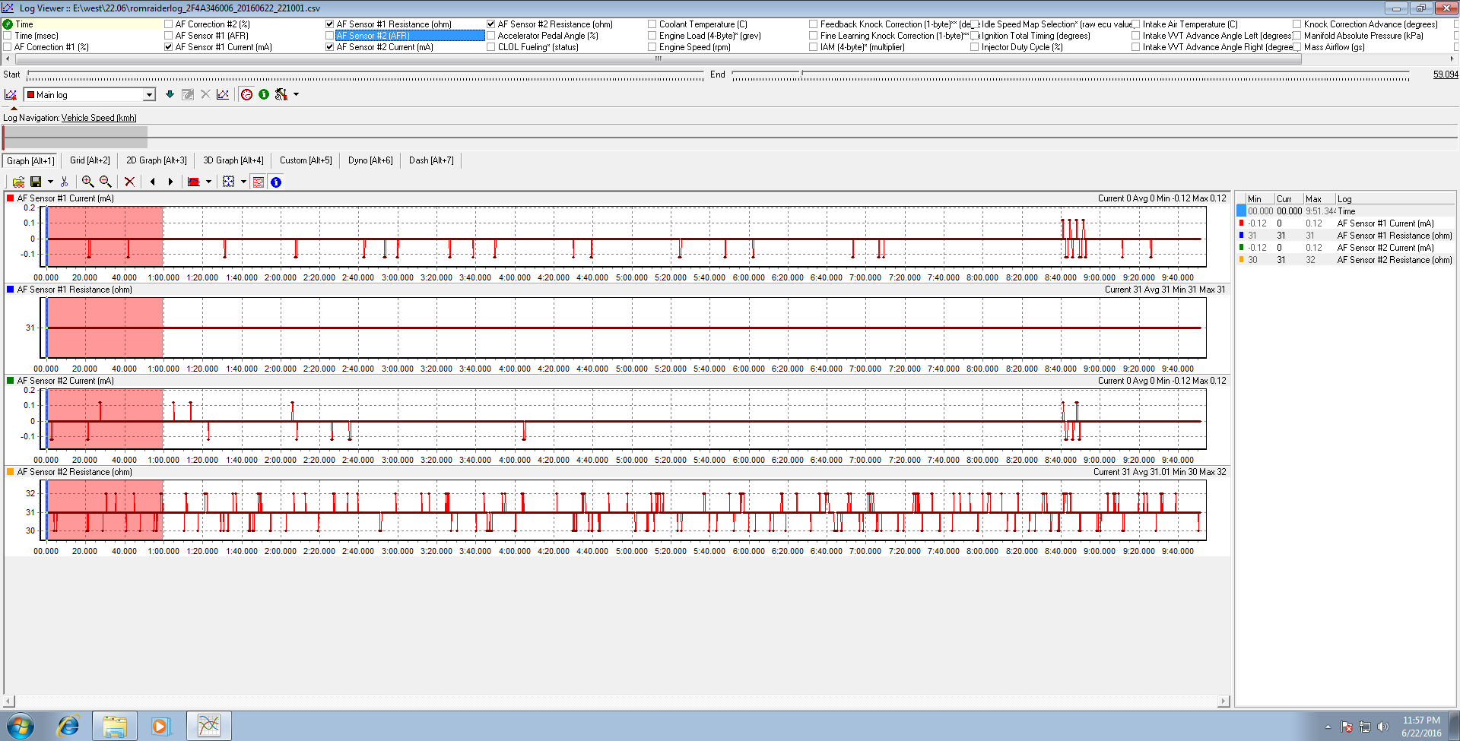1460x741 pixels.
Task: Click the scissors cut icon
Action: coord(65,182)
